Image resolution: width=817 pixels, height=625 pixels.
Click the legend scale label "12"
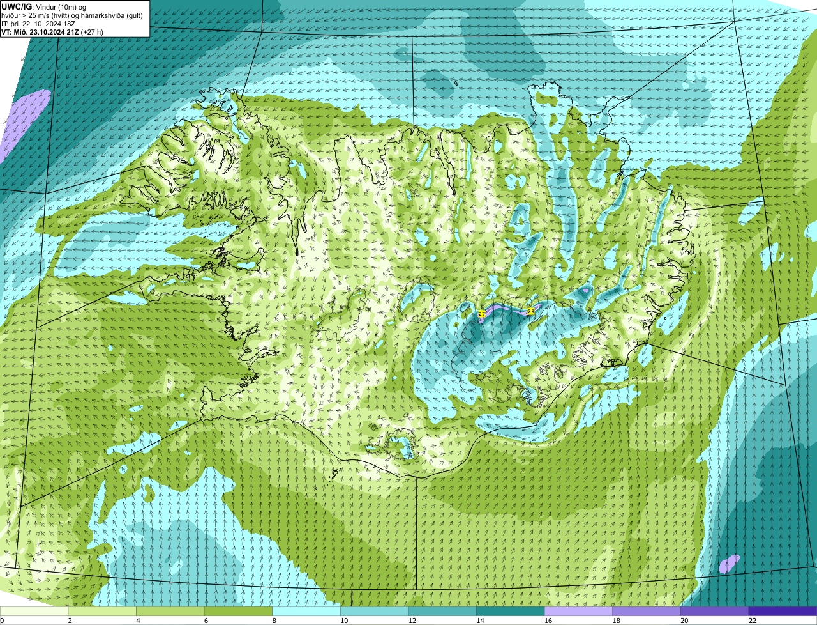(x=412, y=621)
